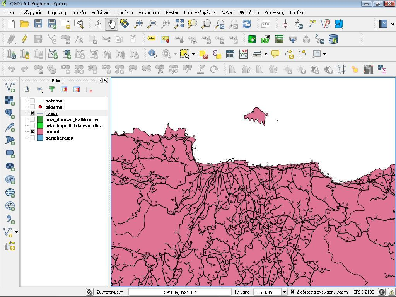Image resolution: width=396 pixels, height=297 pixels.
Task: Click the nomoi pink color swatch
Action: point(40,132)
